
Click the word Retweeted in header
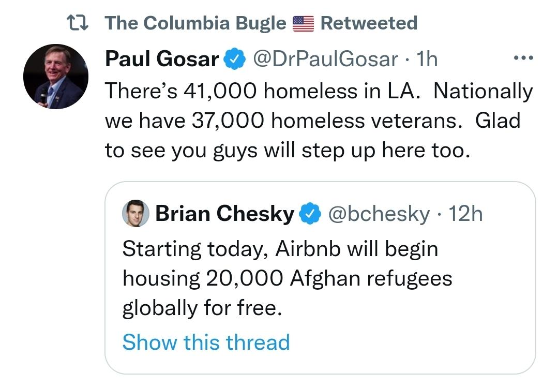(x=369, y=23)
